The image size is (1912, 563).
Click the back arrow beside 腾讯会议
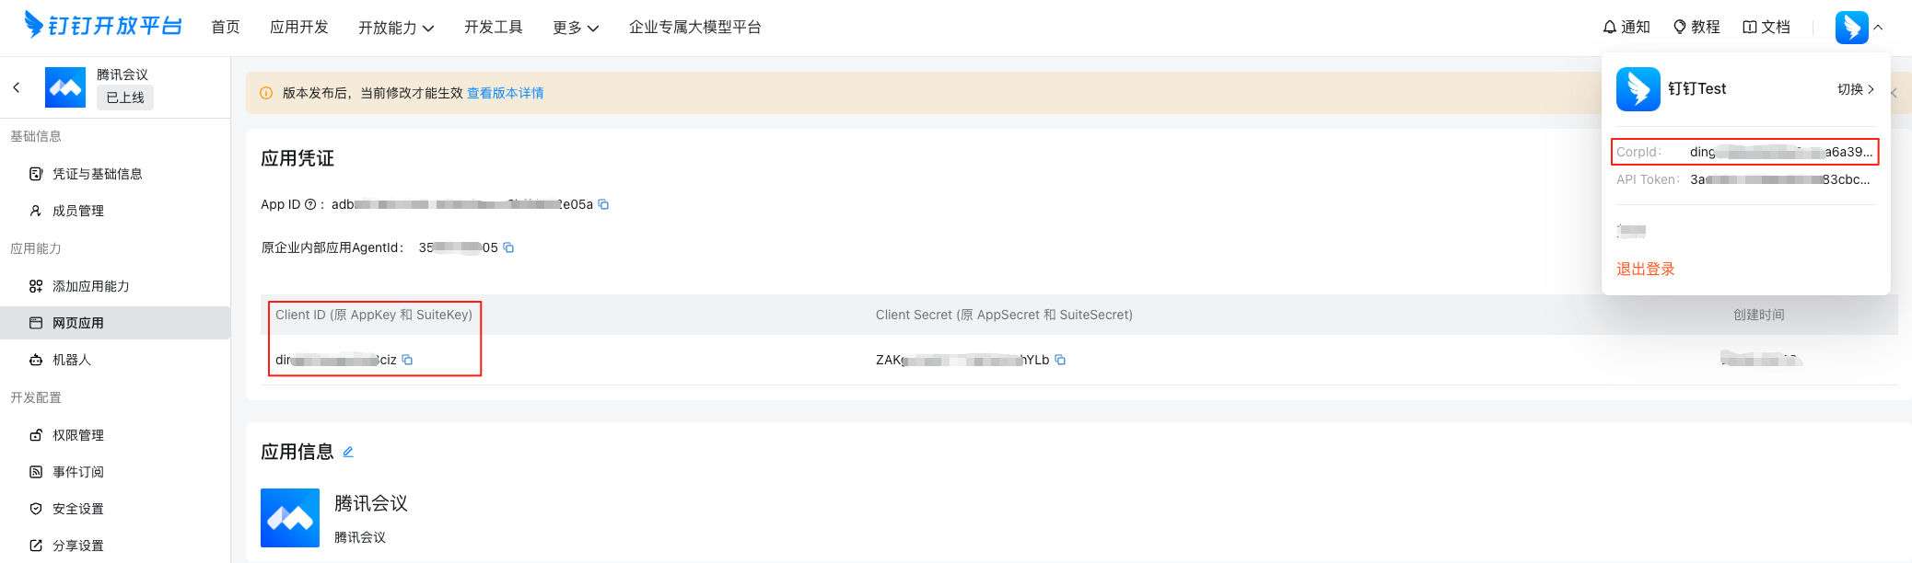[17, 87]
